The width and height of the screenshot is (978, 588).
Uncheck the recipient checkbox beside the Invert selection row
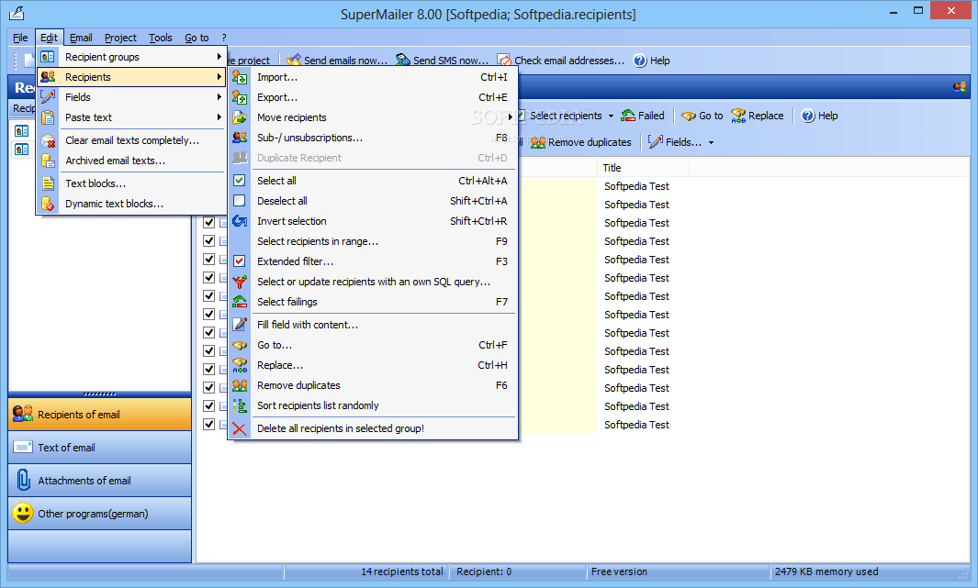pyautogui.click(x=209, y=222)
